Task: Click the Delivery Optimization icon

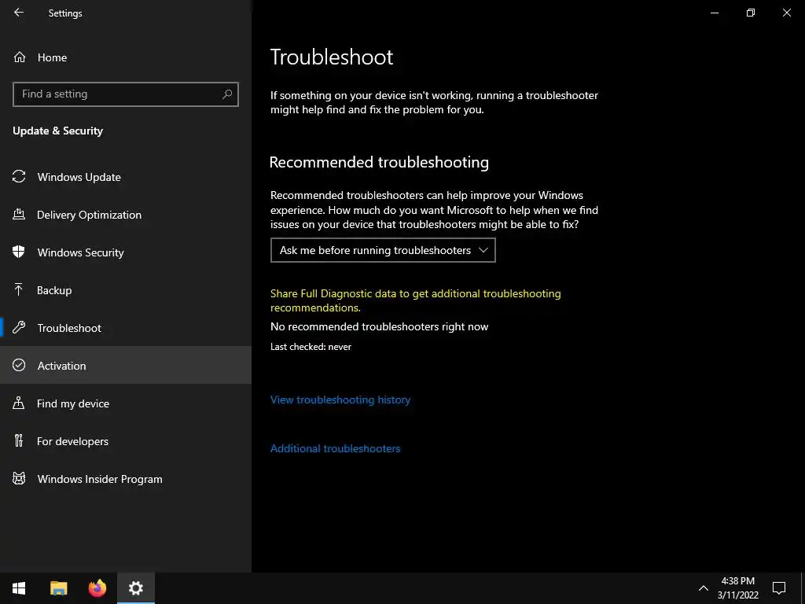Action: click(x=19, y=215)
